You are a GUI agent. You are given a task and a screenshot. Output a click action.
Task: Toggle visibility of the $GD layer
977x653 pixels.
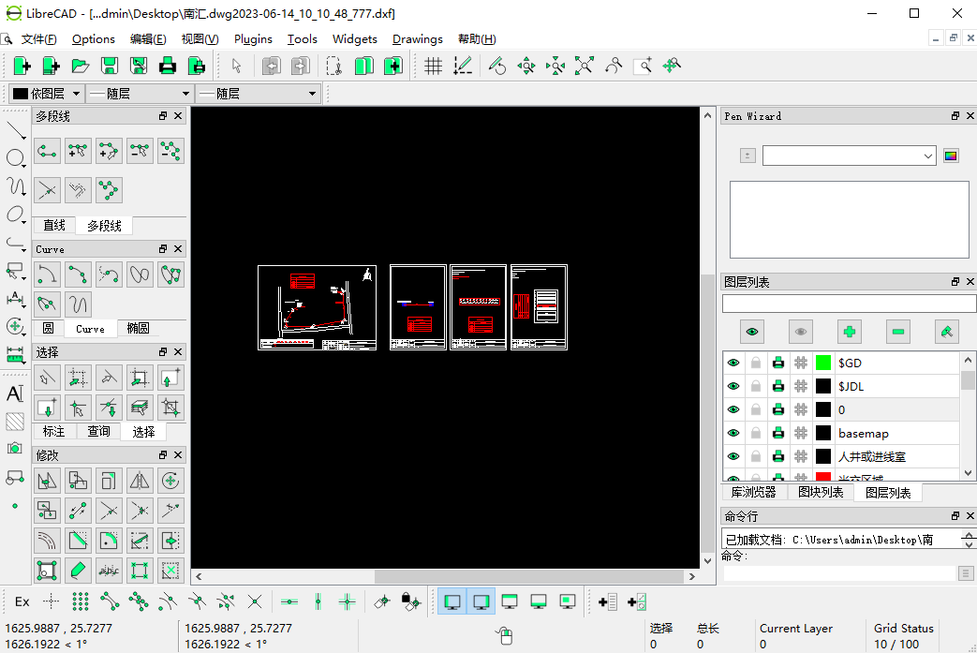tap(733, 363)
